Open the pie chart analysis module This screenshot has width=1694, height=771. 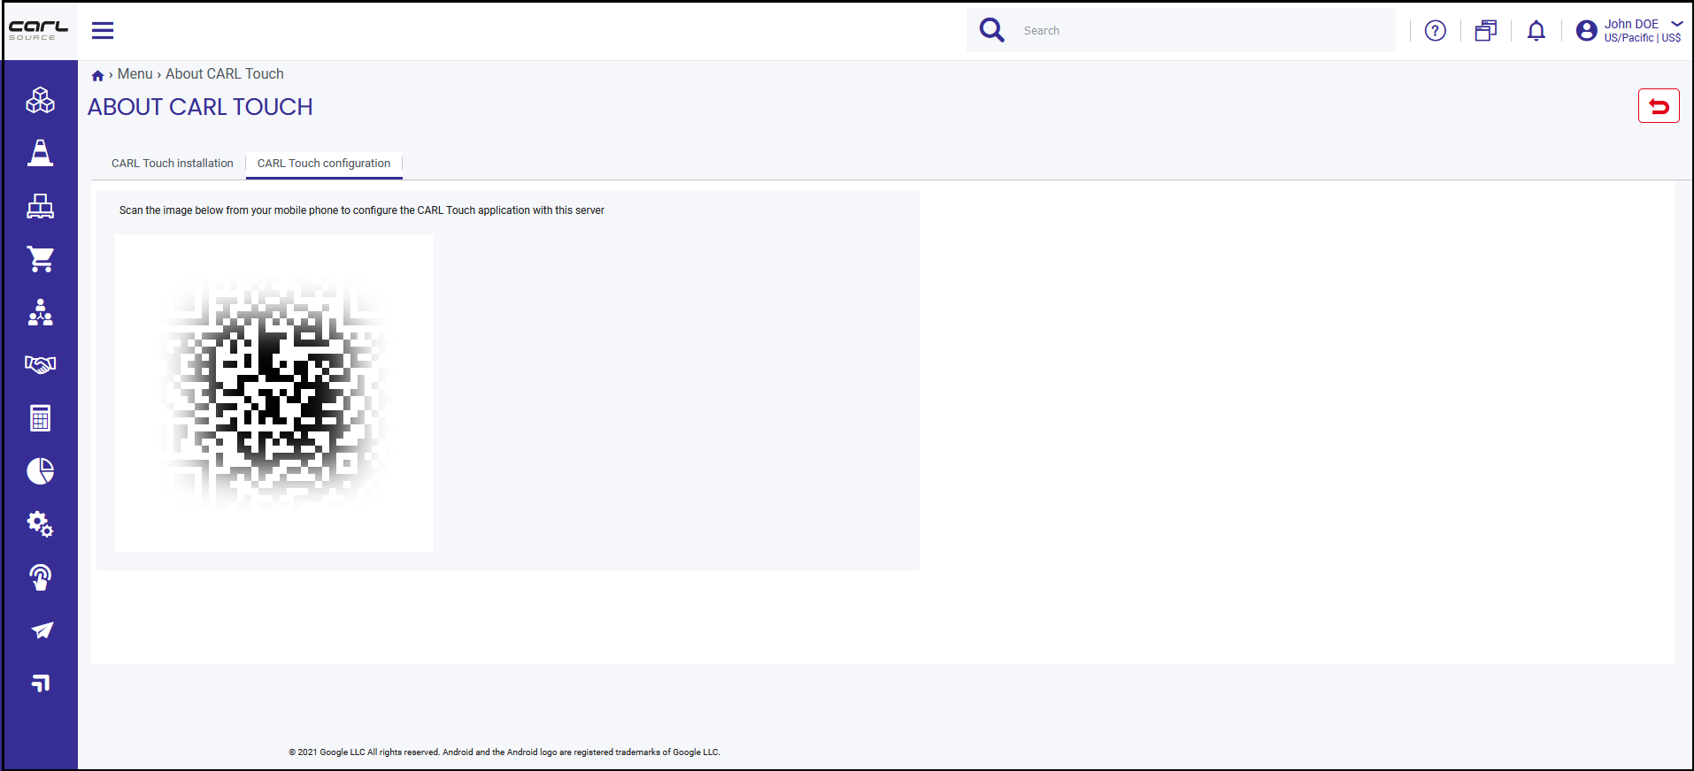pyautogui.click(x=40, y=471)
